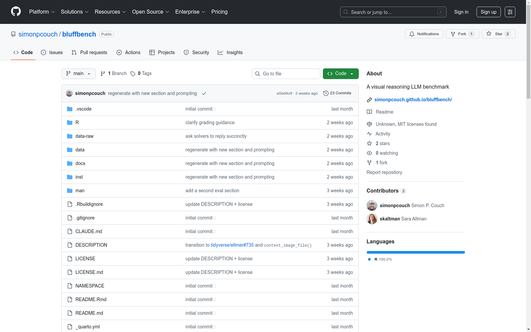The height and width of the screenshot is (332, 531).
Task: Click simonpcouch avatar in commit header
Action: (x=69, y=93)
